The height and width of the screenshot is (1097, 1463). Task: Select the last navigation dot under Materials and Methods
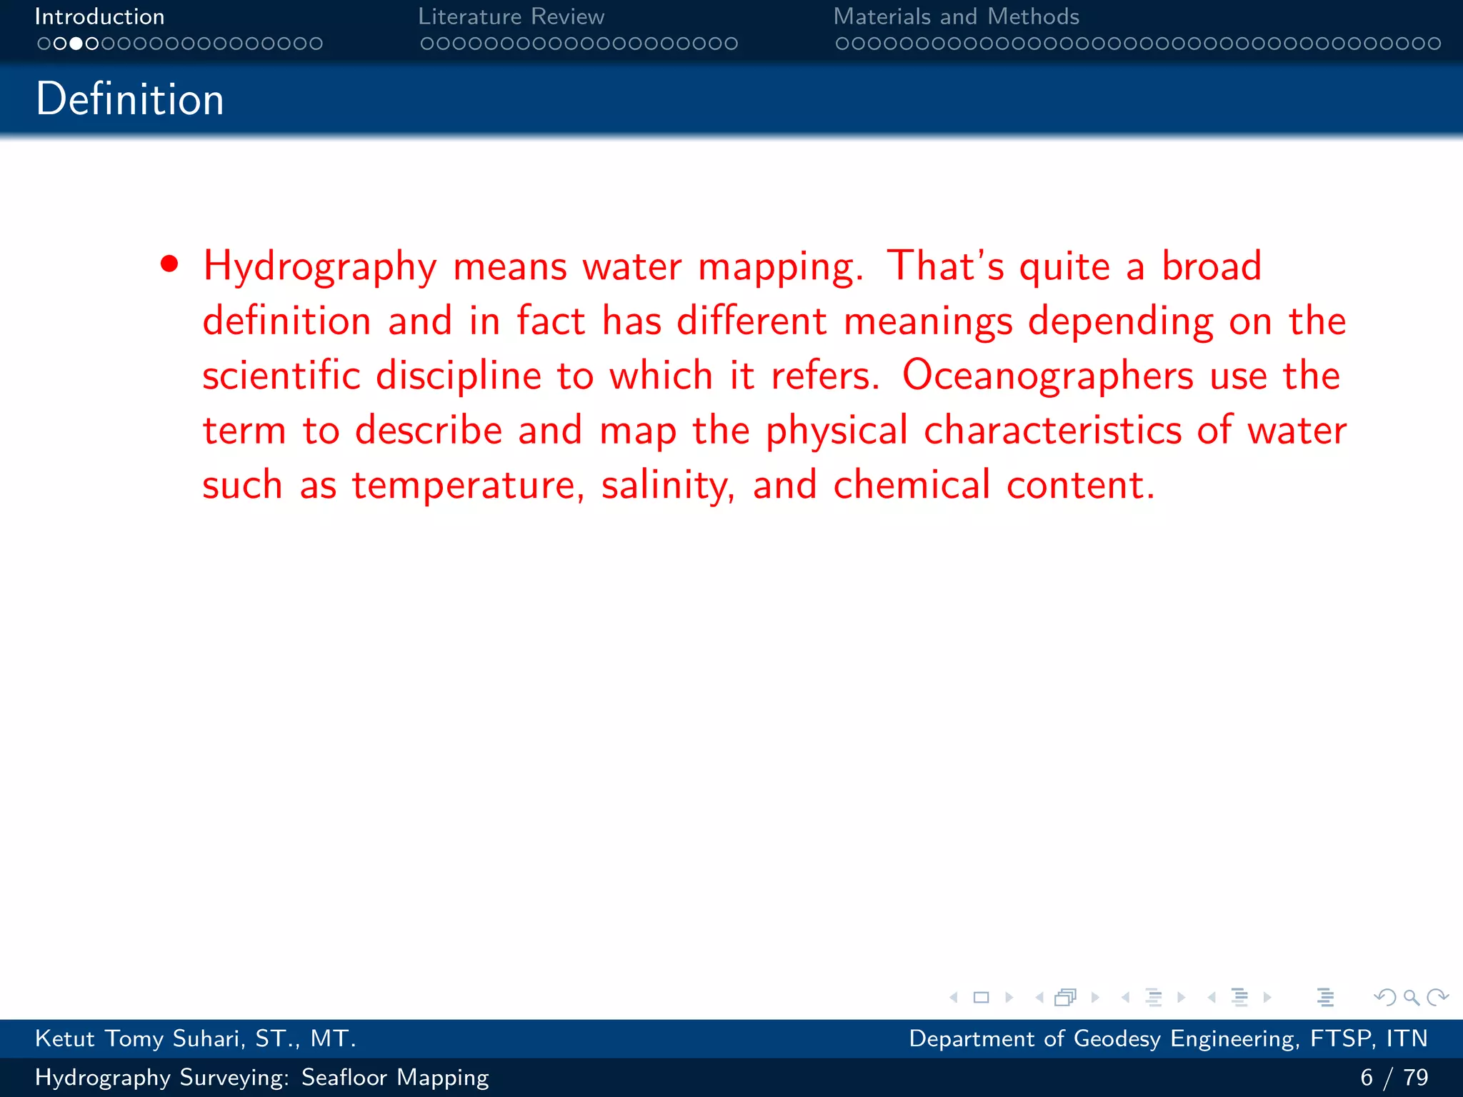(x=1434, y=44)
